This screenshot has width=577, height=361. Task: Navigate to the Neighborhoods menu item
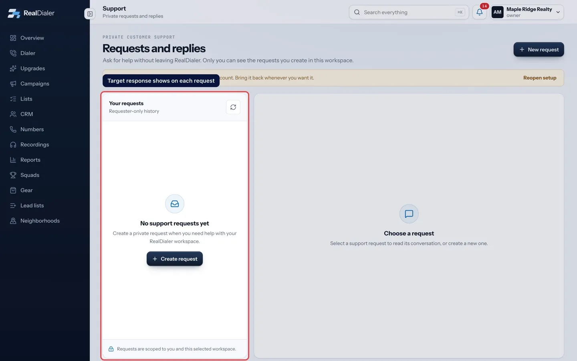(x=45, y=221)
